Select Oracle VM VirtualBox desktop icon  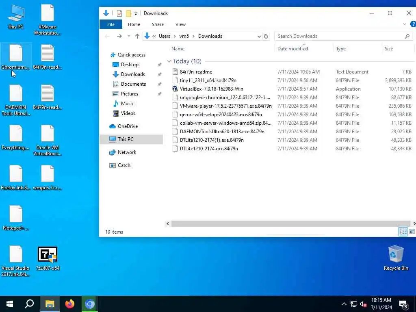(47, 140)
